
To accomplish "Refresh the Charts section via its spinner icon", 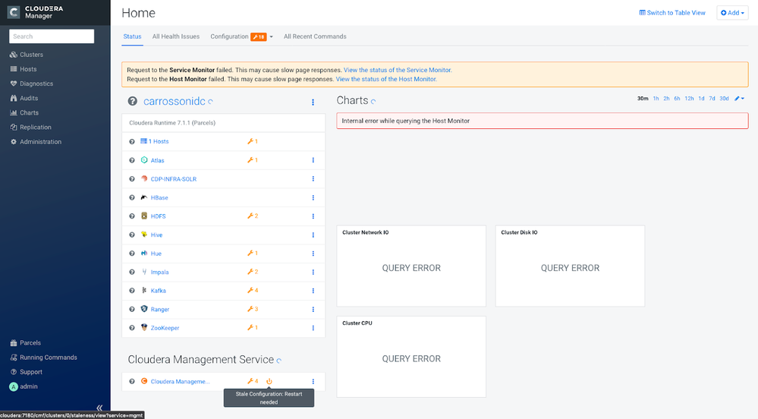I will click(x=373, y=102).
